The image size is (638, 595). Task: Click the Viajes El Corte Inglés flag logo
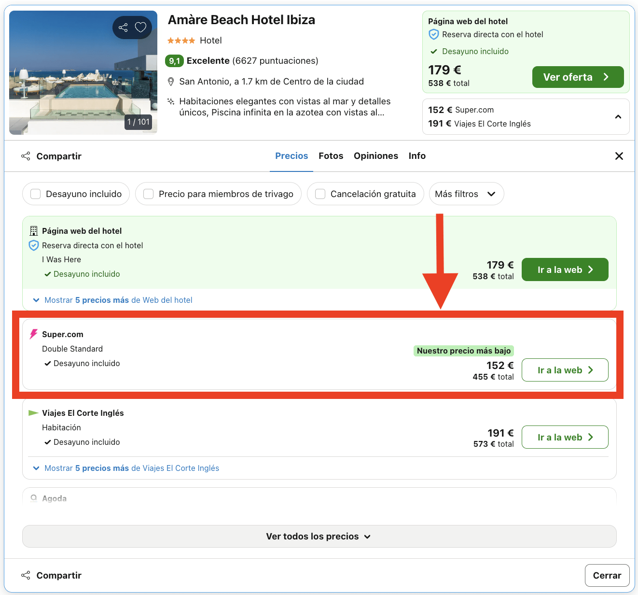[33, 413]
